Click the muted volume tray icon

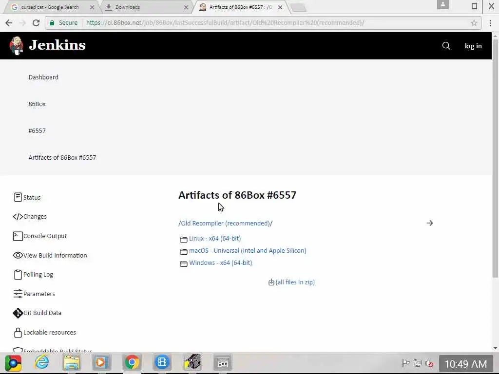429,363
